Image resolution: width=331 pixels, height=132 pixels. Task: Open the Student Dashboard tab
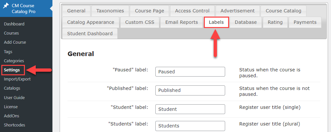pyautogui.click(x=90, y=34)
